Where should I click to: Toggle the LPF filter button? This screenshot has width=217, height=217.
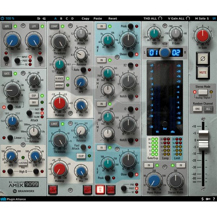[34, 26]
